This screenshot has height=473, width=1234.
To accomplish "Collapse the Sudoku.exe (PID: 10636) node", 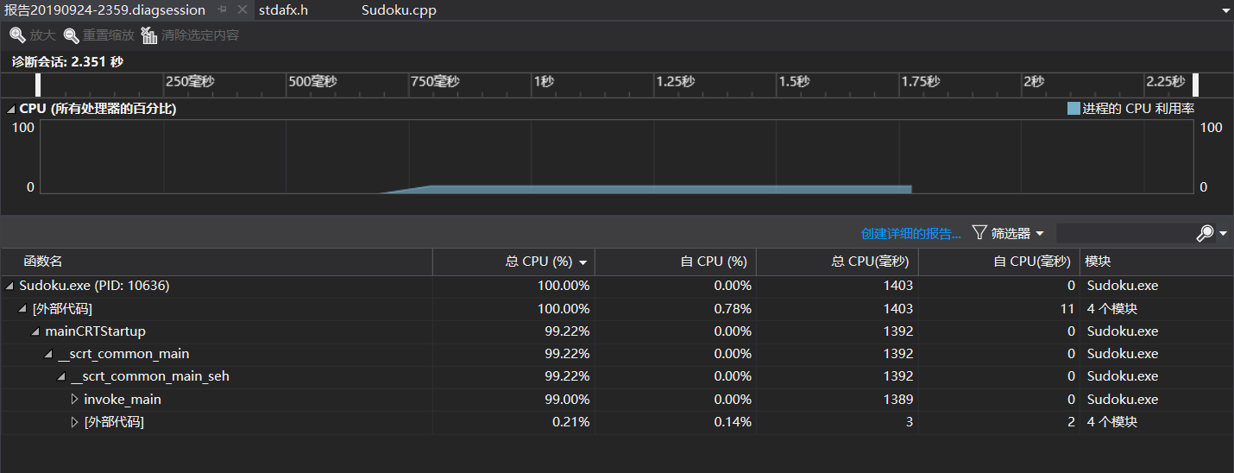I will [x=9, y=285].
